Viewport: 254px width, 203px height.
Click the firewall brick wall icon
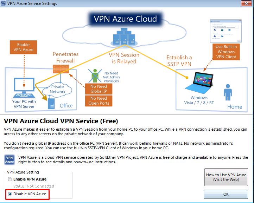point(61,69)
